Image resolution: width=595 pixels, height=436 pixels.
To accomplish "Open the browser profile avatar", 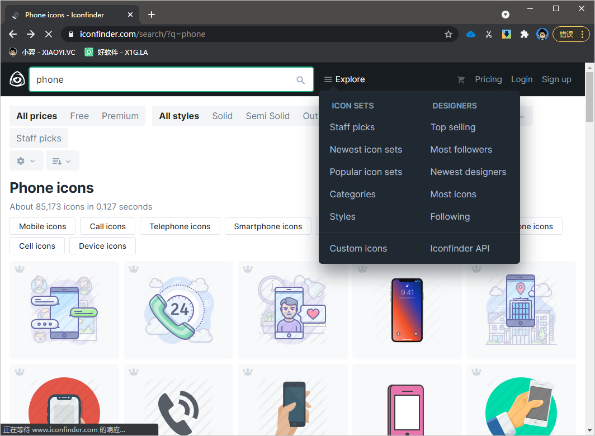I will click(542, 34).
